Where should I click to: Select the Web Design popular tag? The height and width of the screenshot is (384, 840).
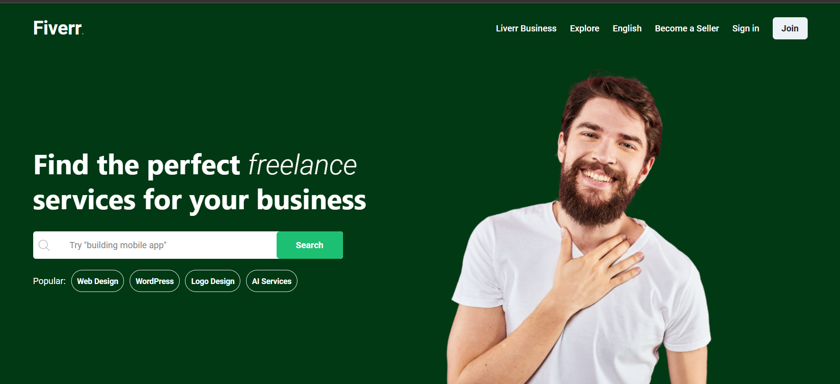[x=97, y=281]
